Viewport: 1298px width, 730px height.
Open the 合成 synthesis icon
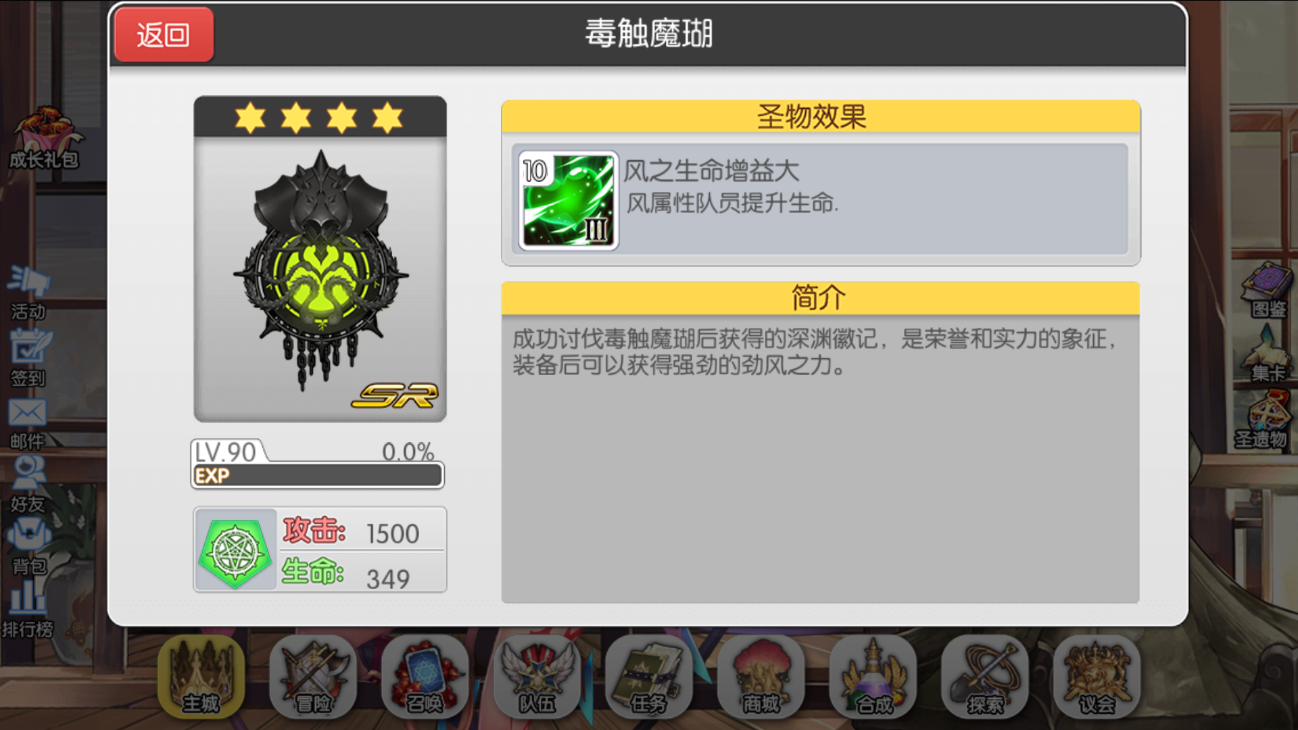(x=873, y=677)
